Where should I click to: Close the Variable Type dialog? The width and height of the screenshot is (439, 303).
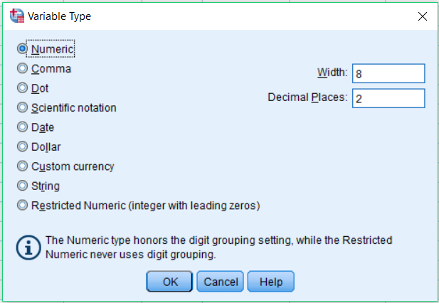coord(422,16)
